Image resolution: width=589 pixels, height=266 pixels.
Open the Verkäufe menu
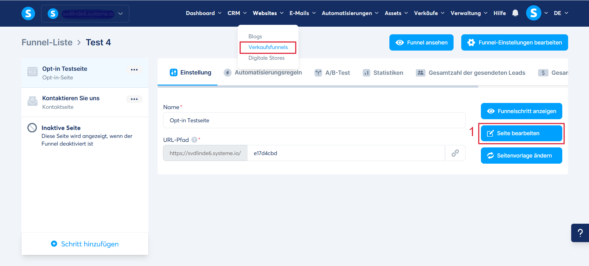(429, 13)
